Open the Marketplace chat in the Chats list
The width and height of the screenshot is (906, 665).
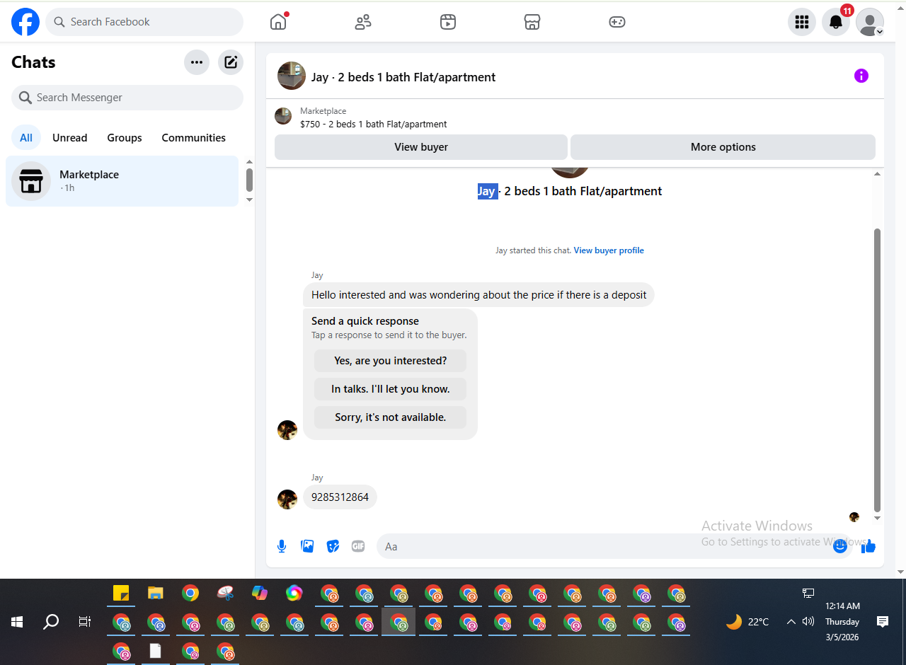(122, 181)
